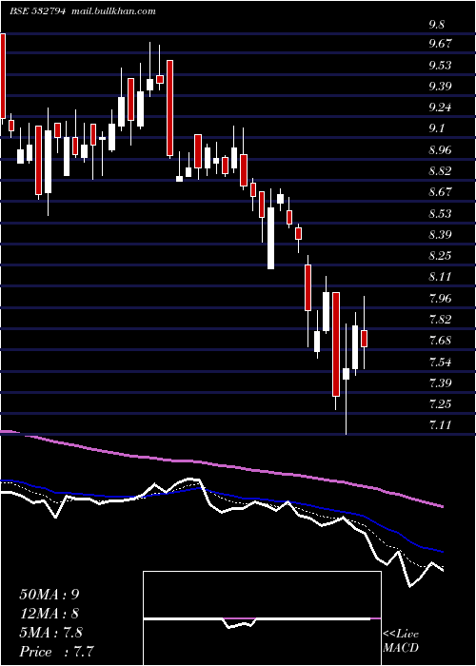Image resolution: width=476 pixels, height=666 pixels.
Task: Click the 50MA : 9 indicator text
Action: pos(50,595)
